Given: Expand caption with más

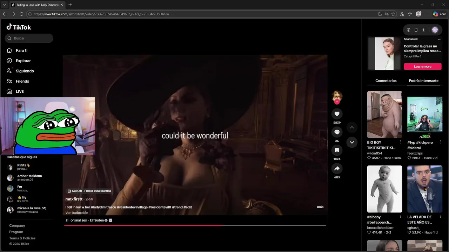Looking at the screenshot, I should pyautogui.click(x=320, y=207).
